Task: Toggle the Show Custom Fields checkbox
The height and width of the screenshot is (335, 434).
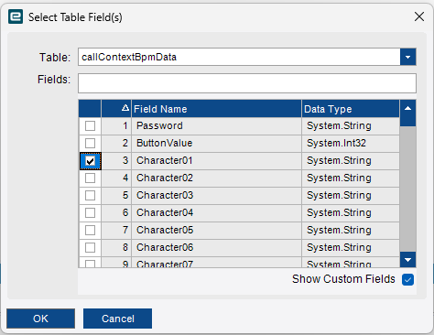Action: point(407,279)
